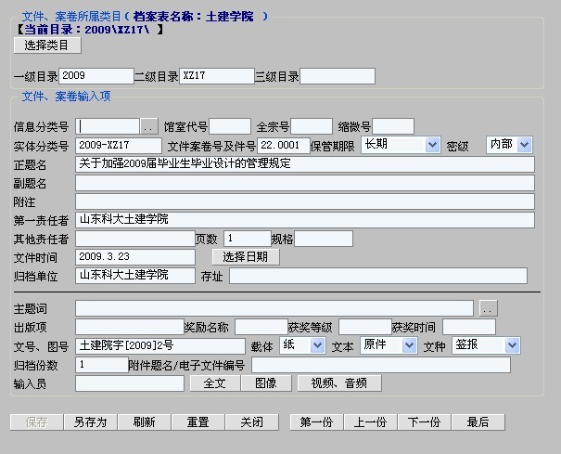Screen dimensions: 561x454
Task: Click the empty 存址 field
Action: click(x=378, y=276)
